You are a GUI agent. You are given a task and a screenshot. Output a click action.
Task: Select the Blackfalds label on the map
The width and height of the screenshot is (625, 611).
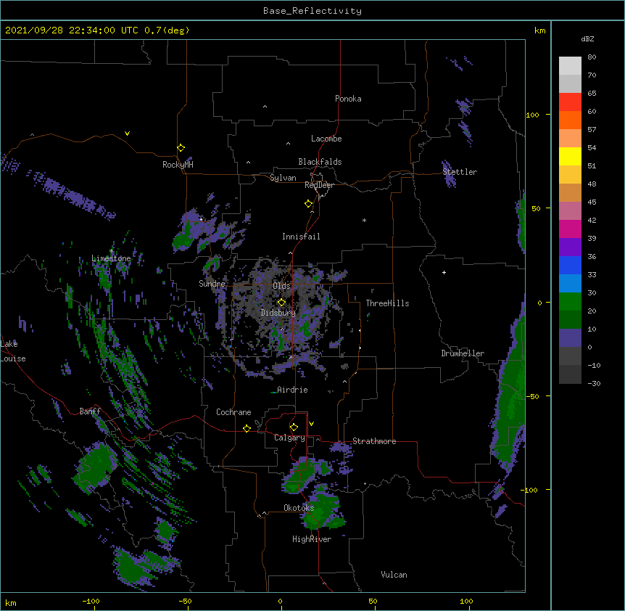tap(320, 162)
